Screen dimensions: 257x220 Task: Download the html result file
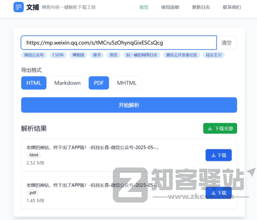(x=219, y=155)
